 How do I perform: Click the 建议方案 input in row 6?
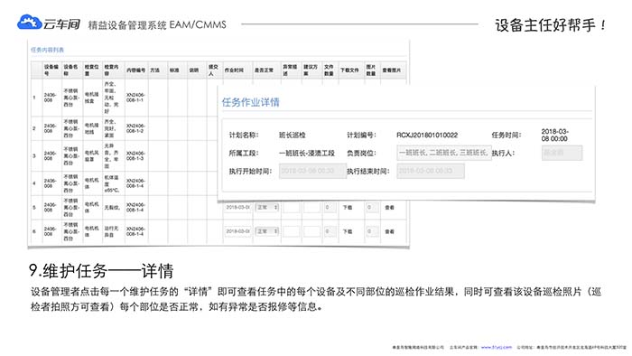click(x=311, y=231)
